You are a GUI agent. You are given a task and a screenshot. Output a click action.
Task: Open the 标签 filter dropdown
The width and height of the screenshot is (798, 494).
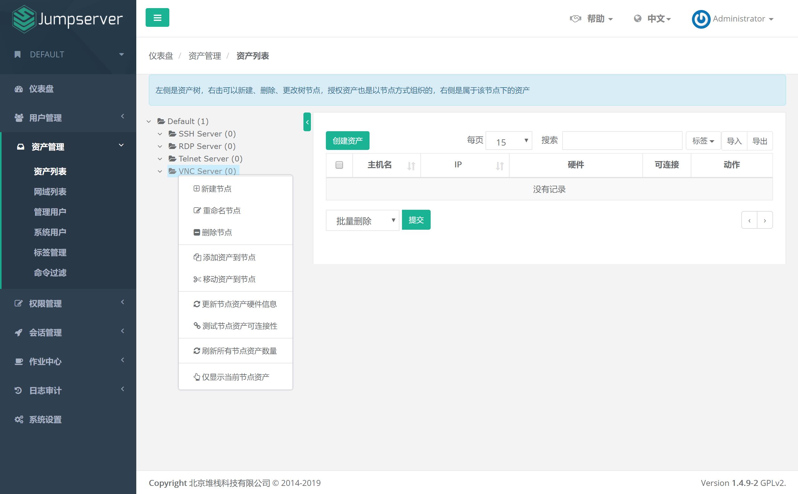pos(703,141)
